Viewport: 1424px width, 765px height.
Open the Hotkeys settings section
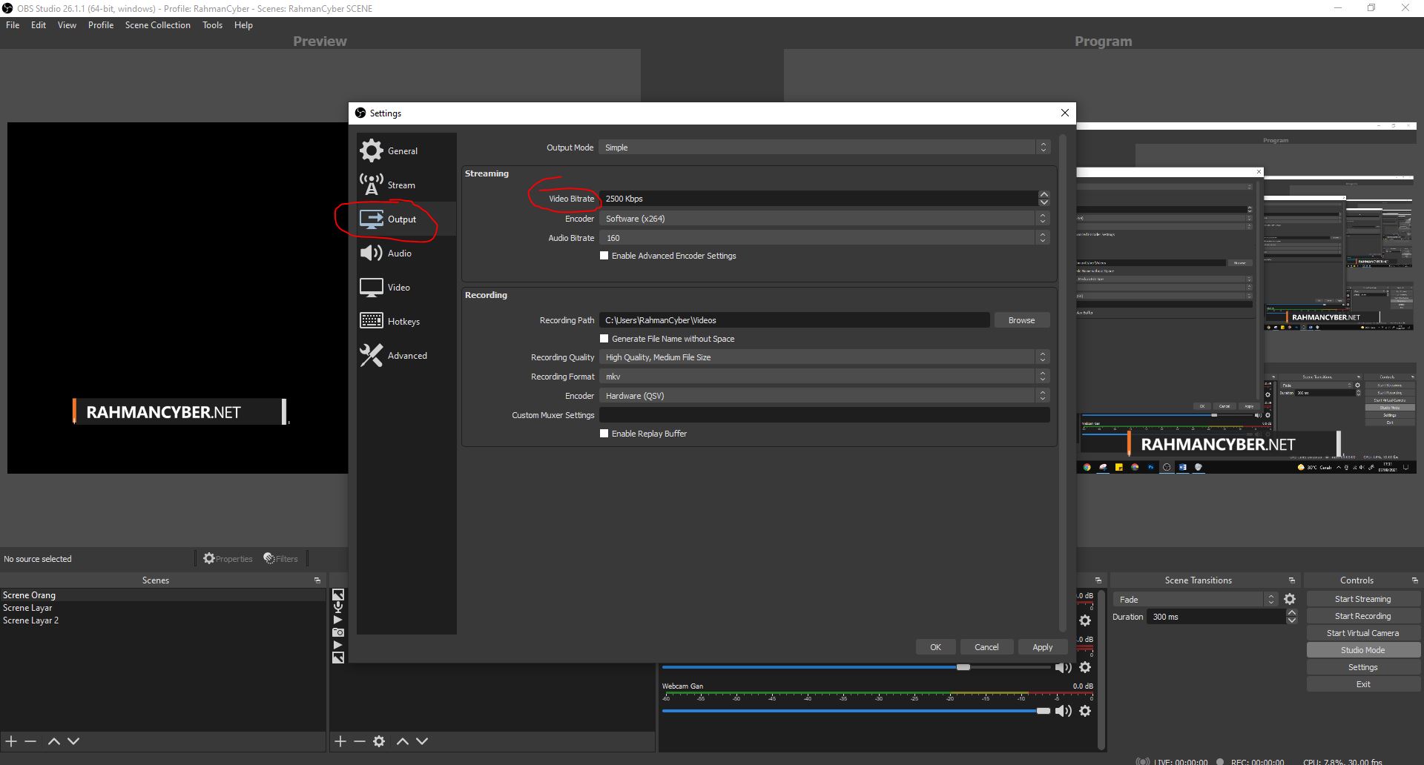404,321
